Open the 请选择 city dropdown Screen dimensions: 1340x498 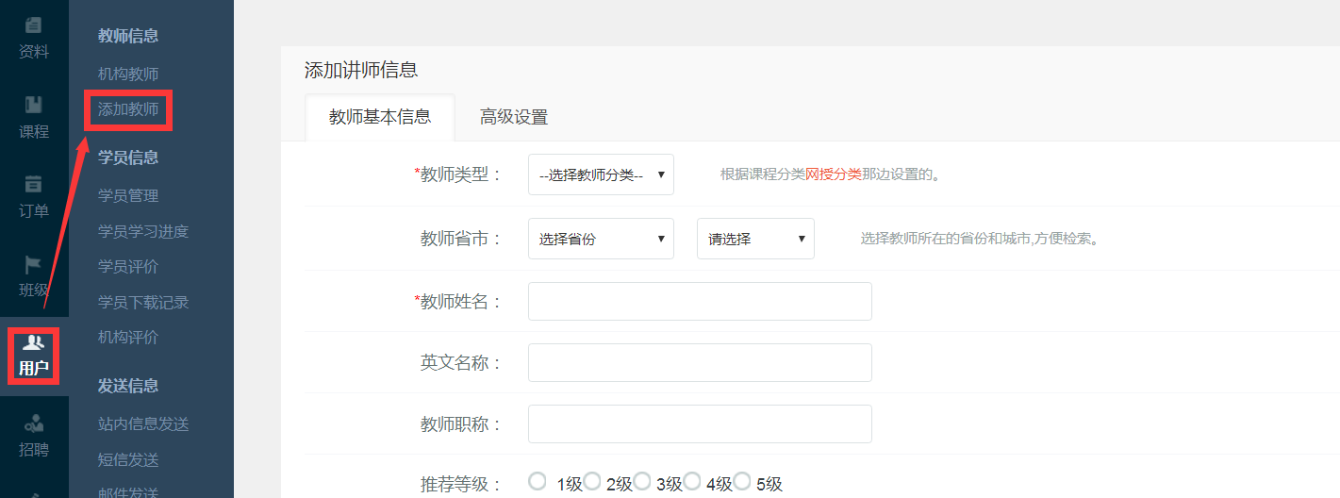tap(755, 239)
